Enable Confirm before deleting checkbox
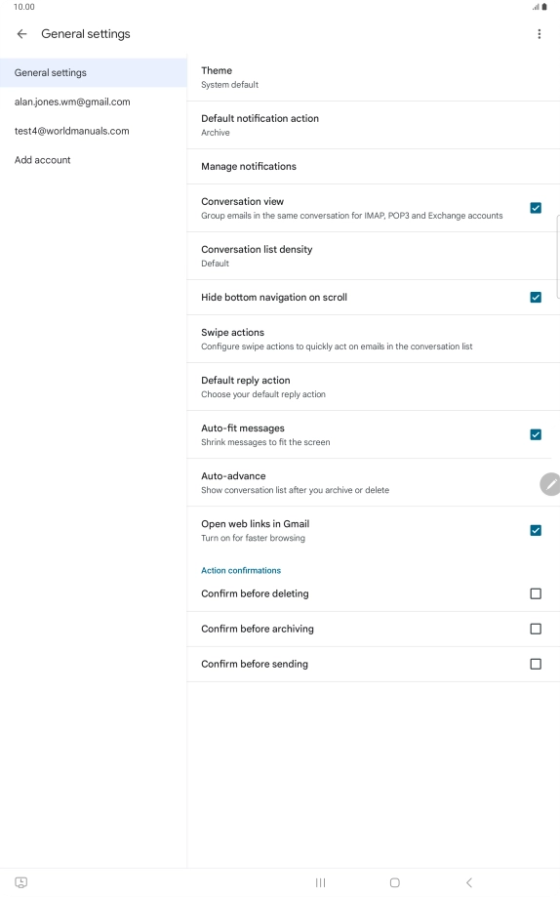The height and width of the screenshot is (897, 560). coord(536,593)
